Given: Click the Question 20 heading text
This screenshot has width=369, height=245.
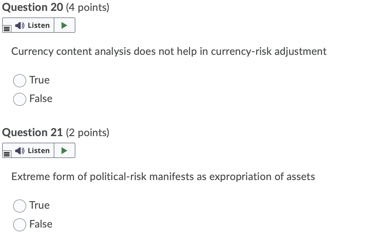Looking at the screenshot, I should (x=32, y=7).
